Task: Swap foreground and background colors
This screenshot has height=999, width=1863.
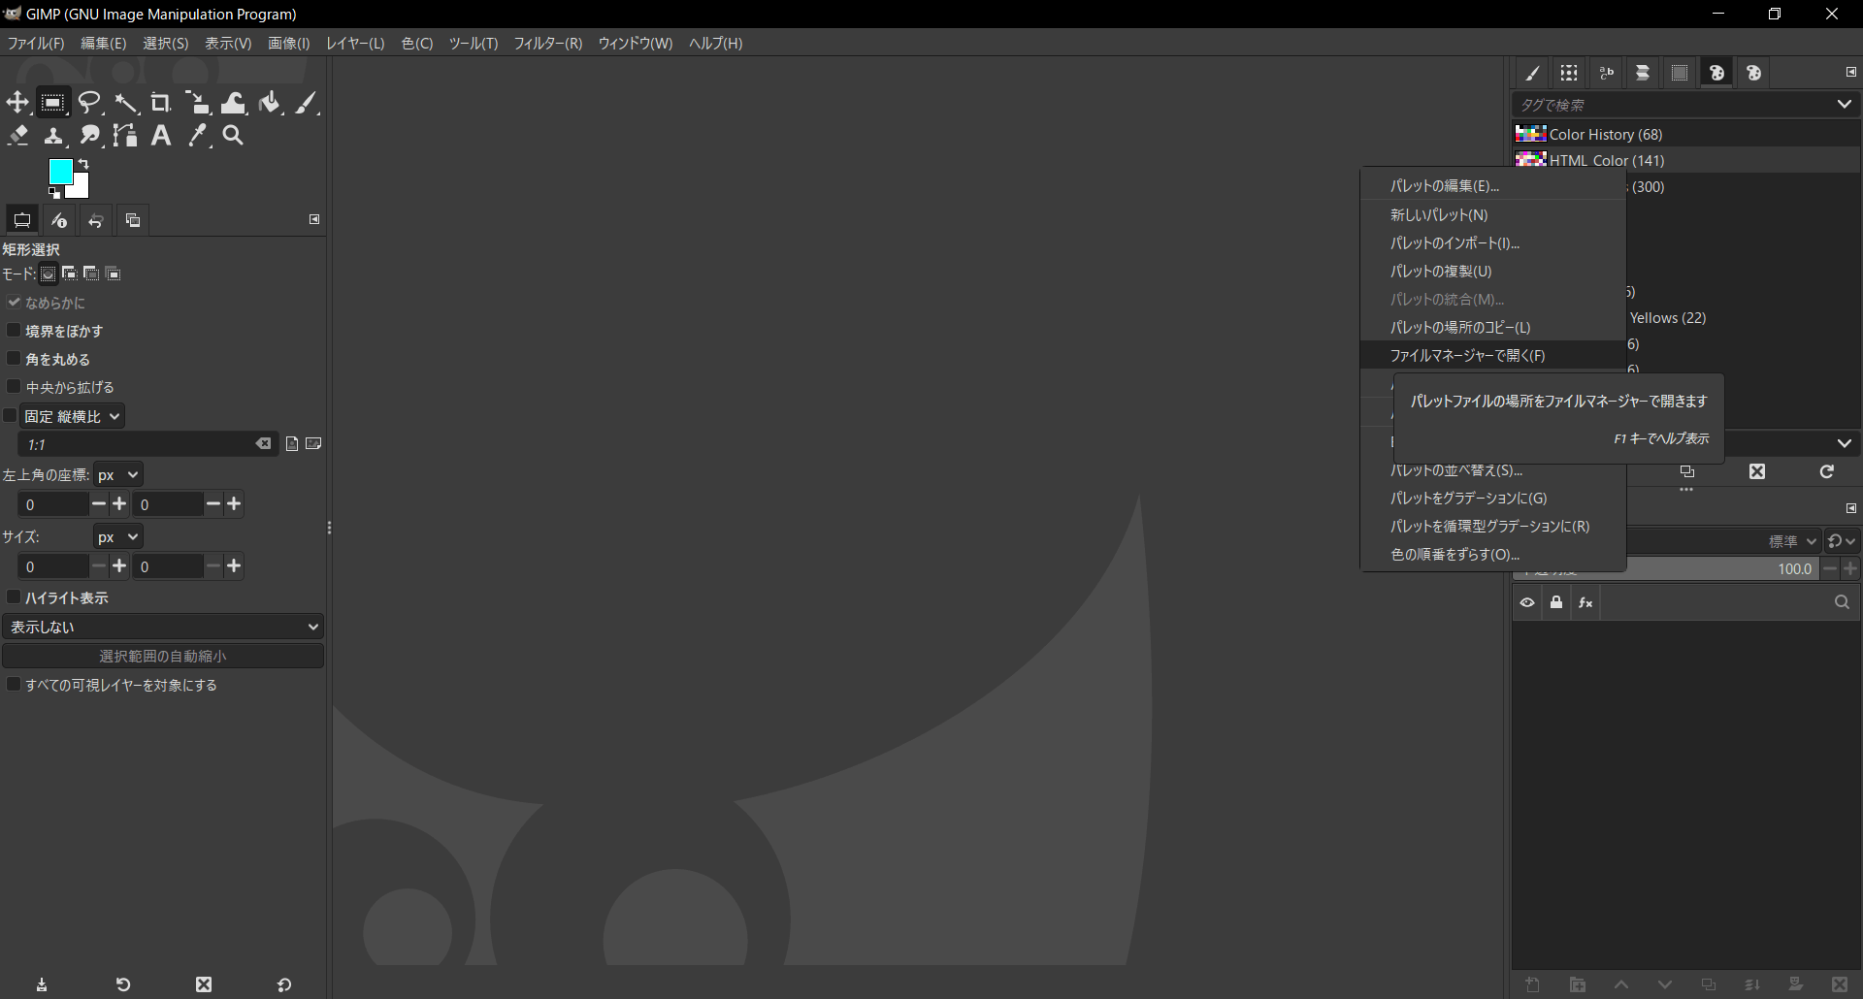Action: (83, 164)
